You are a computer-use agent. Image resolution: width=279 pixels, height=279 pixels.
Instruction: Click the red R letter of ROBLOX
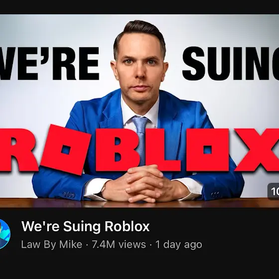(x=18, y=150)
